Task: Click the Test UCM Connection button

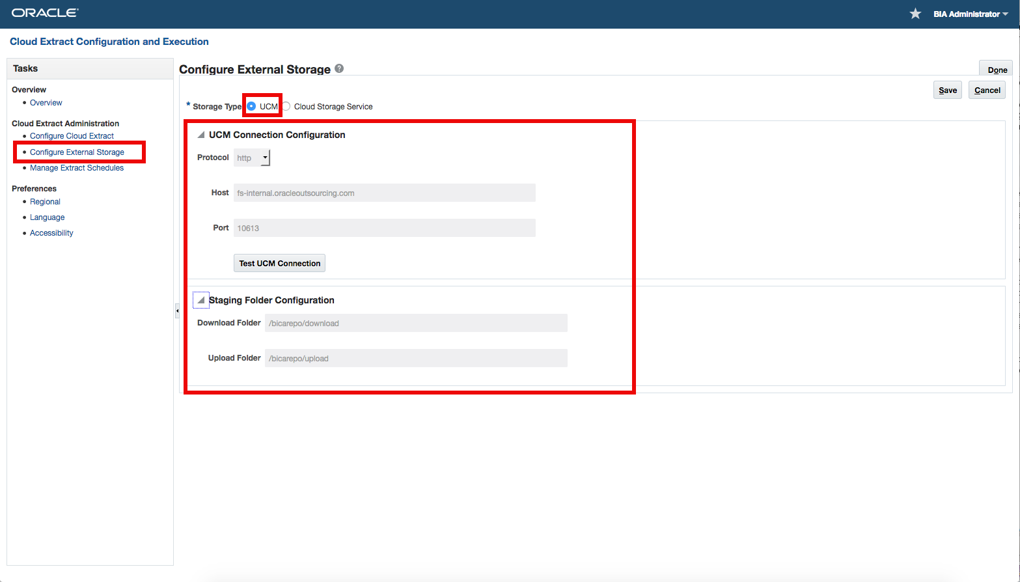Action: 279,263
